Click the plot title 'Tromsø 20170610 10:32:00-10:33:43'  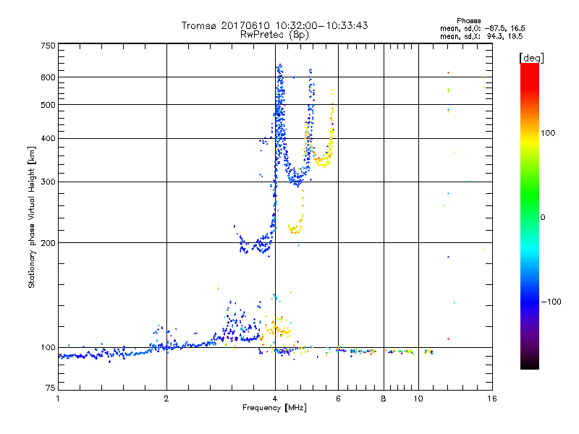pyautogui.click(x=274, y=25)
